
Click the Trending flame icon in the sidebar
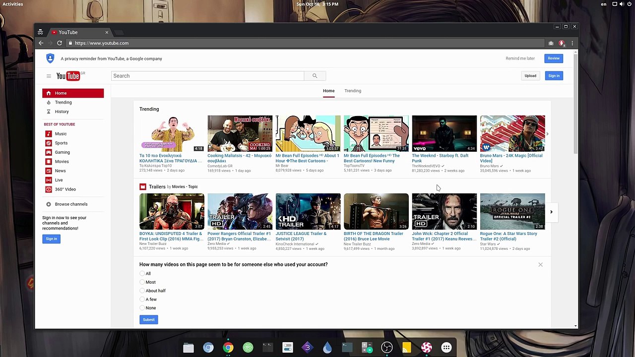coord(49,102)
